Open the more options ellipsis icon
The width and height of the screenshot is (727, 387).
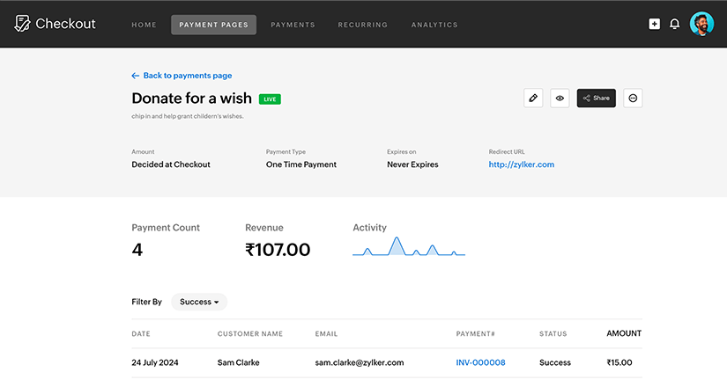tap(633, 99)
